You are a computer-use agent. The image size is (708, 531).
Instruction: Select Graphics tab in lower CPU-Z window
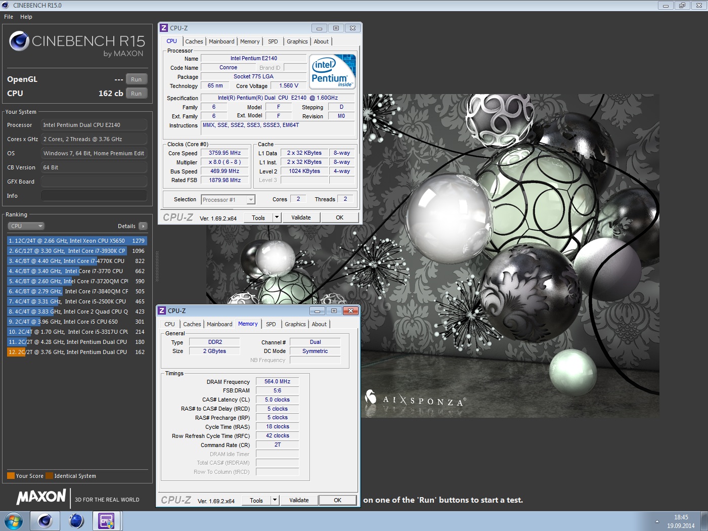[x=295, y=324]
